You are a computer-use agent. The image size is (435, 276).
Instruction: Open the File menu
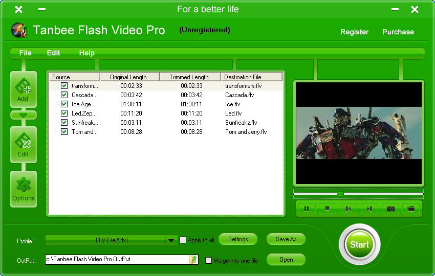pos(25,53)
